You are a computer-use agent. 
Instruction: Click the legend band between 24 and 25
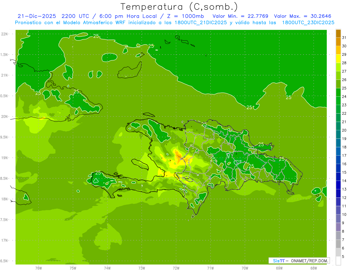coord(338,92)
